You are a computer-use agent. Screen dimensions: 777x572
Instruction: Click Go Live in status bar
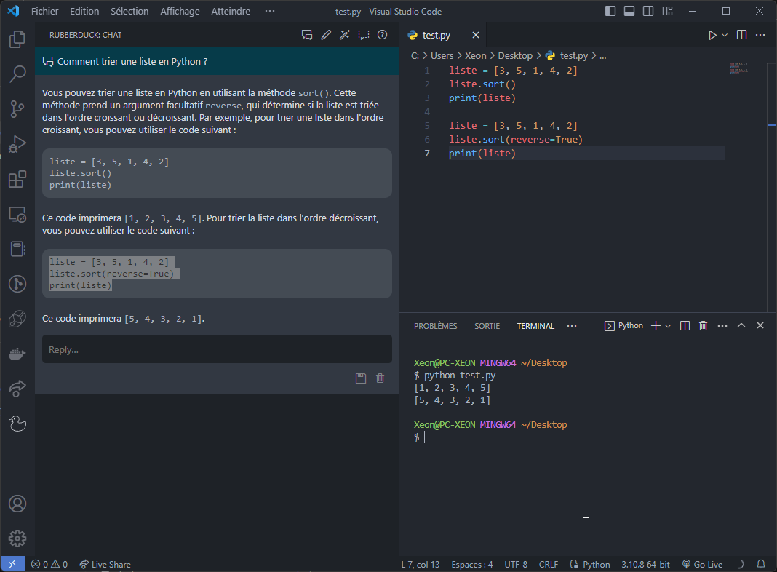tap(702, 564)
